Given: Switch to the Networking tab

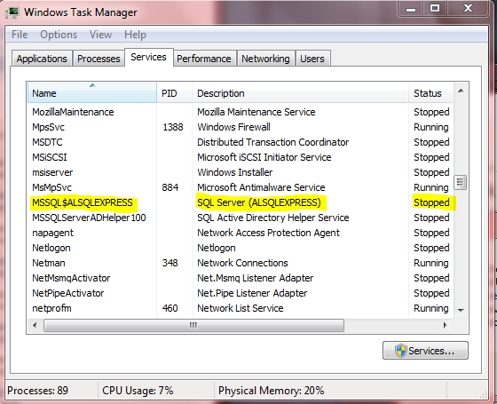Looking at the screenshot, I should point(265,59).
